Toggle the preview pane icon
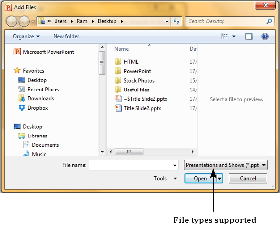The image size is (280, 228). coord(249,36)
